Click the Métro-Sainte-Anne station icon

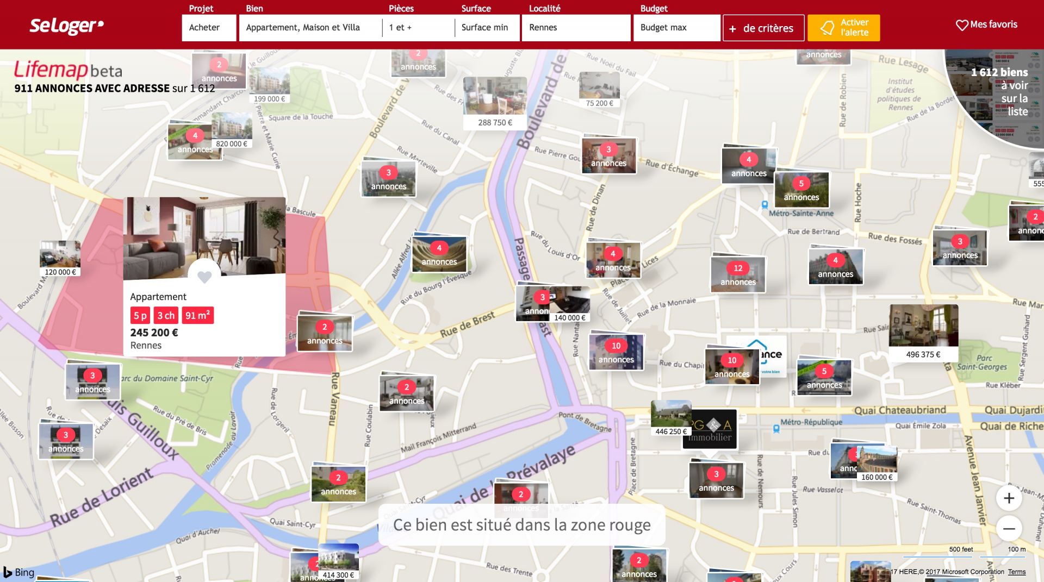tap(765, 205)
